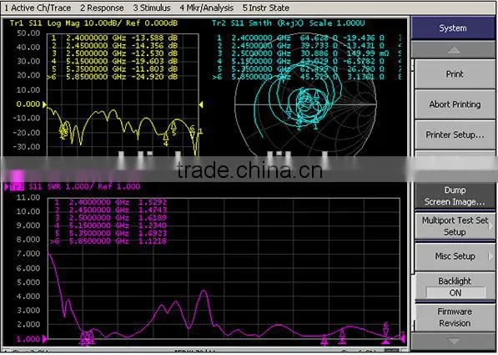This screenshot has width=498, height=355.
Task: Click Tr3 marker 4 SWR readout 1.2340
Action: 110,226
